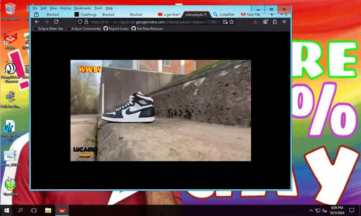Reload the current page
The height and width of the screenshot is (216, 361).
56,22
